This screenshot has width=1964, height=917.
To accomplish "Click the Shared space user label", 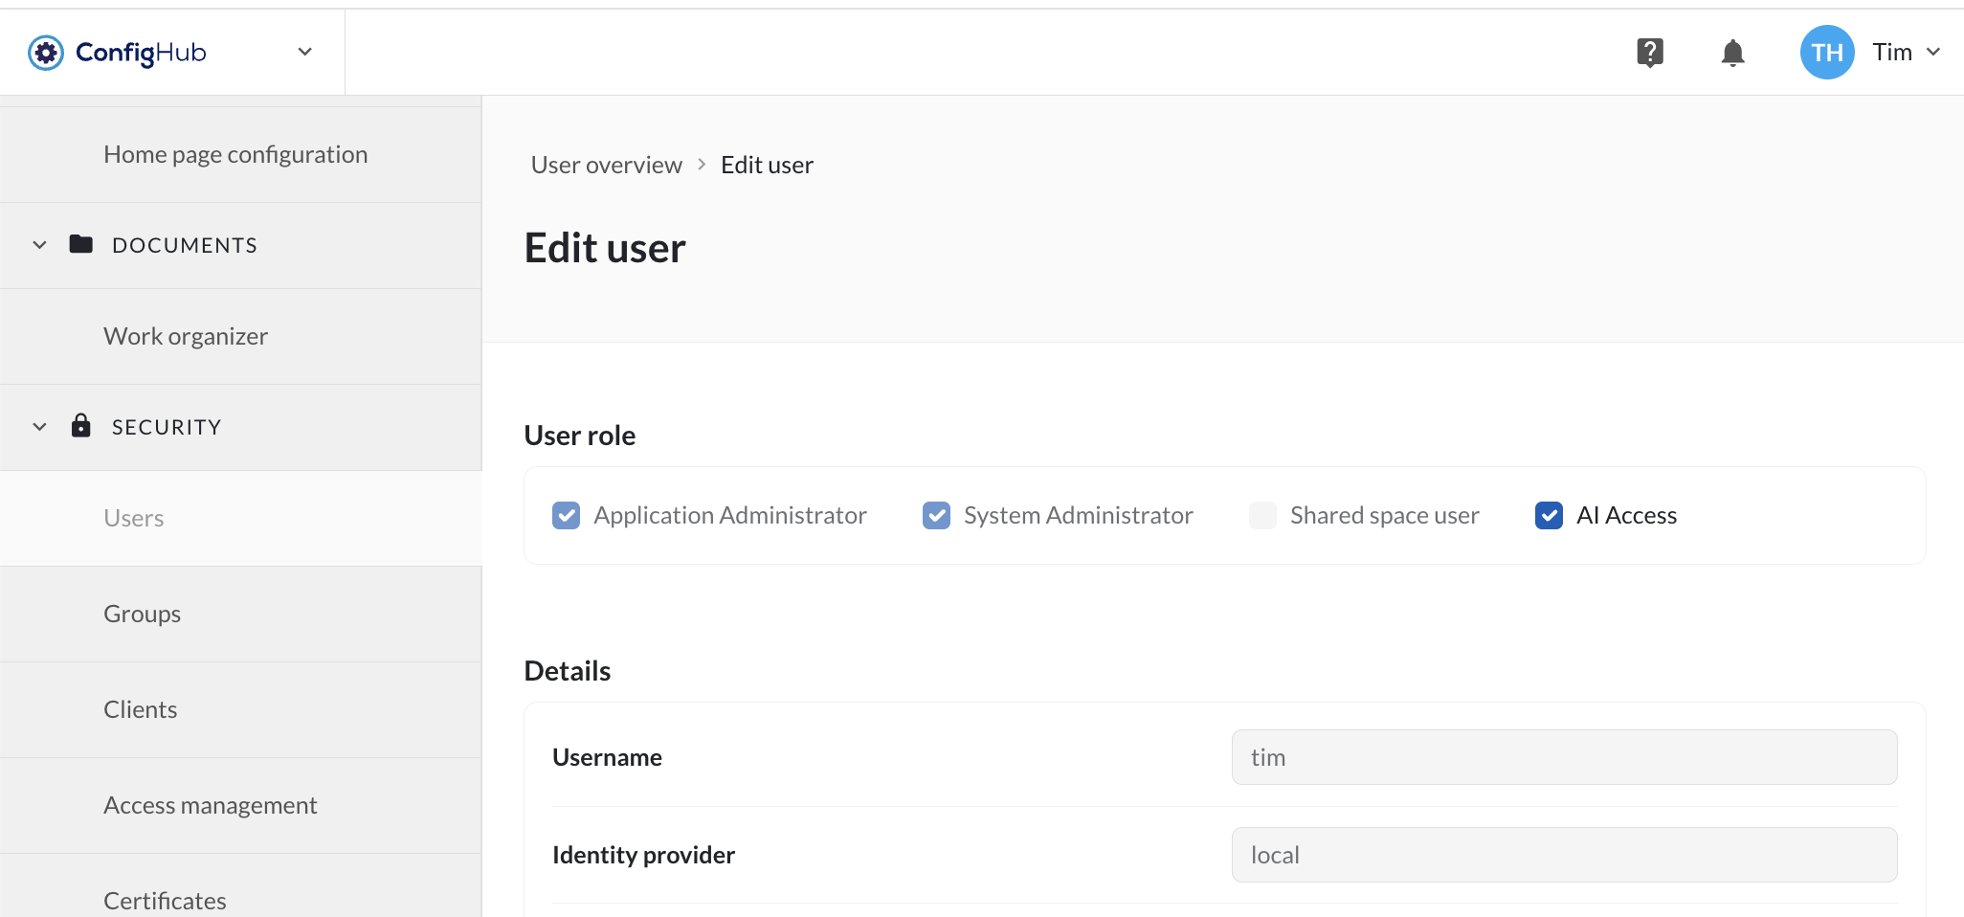I will (x=1384, y=516).
